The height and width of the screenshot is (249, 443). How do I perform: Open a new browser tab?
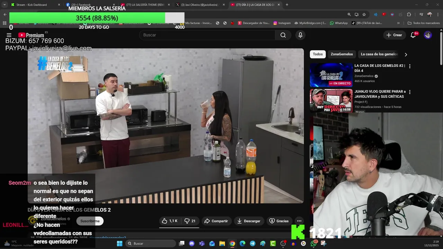287,5
